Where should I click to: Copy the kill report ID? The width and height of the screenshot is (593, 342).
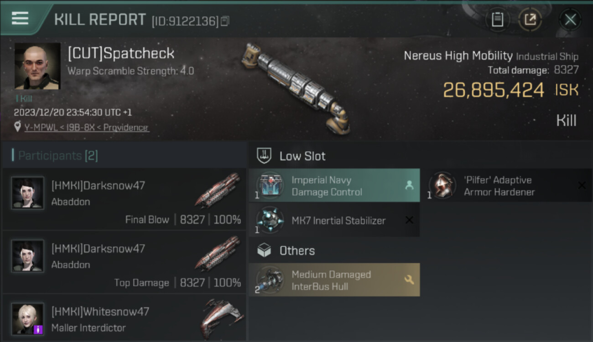pyautogui.click(x=225, y=21)
